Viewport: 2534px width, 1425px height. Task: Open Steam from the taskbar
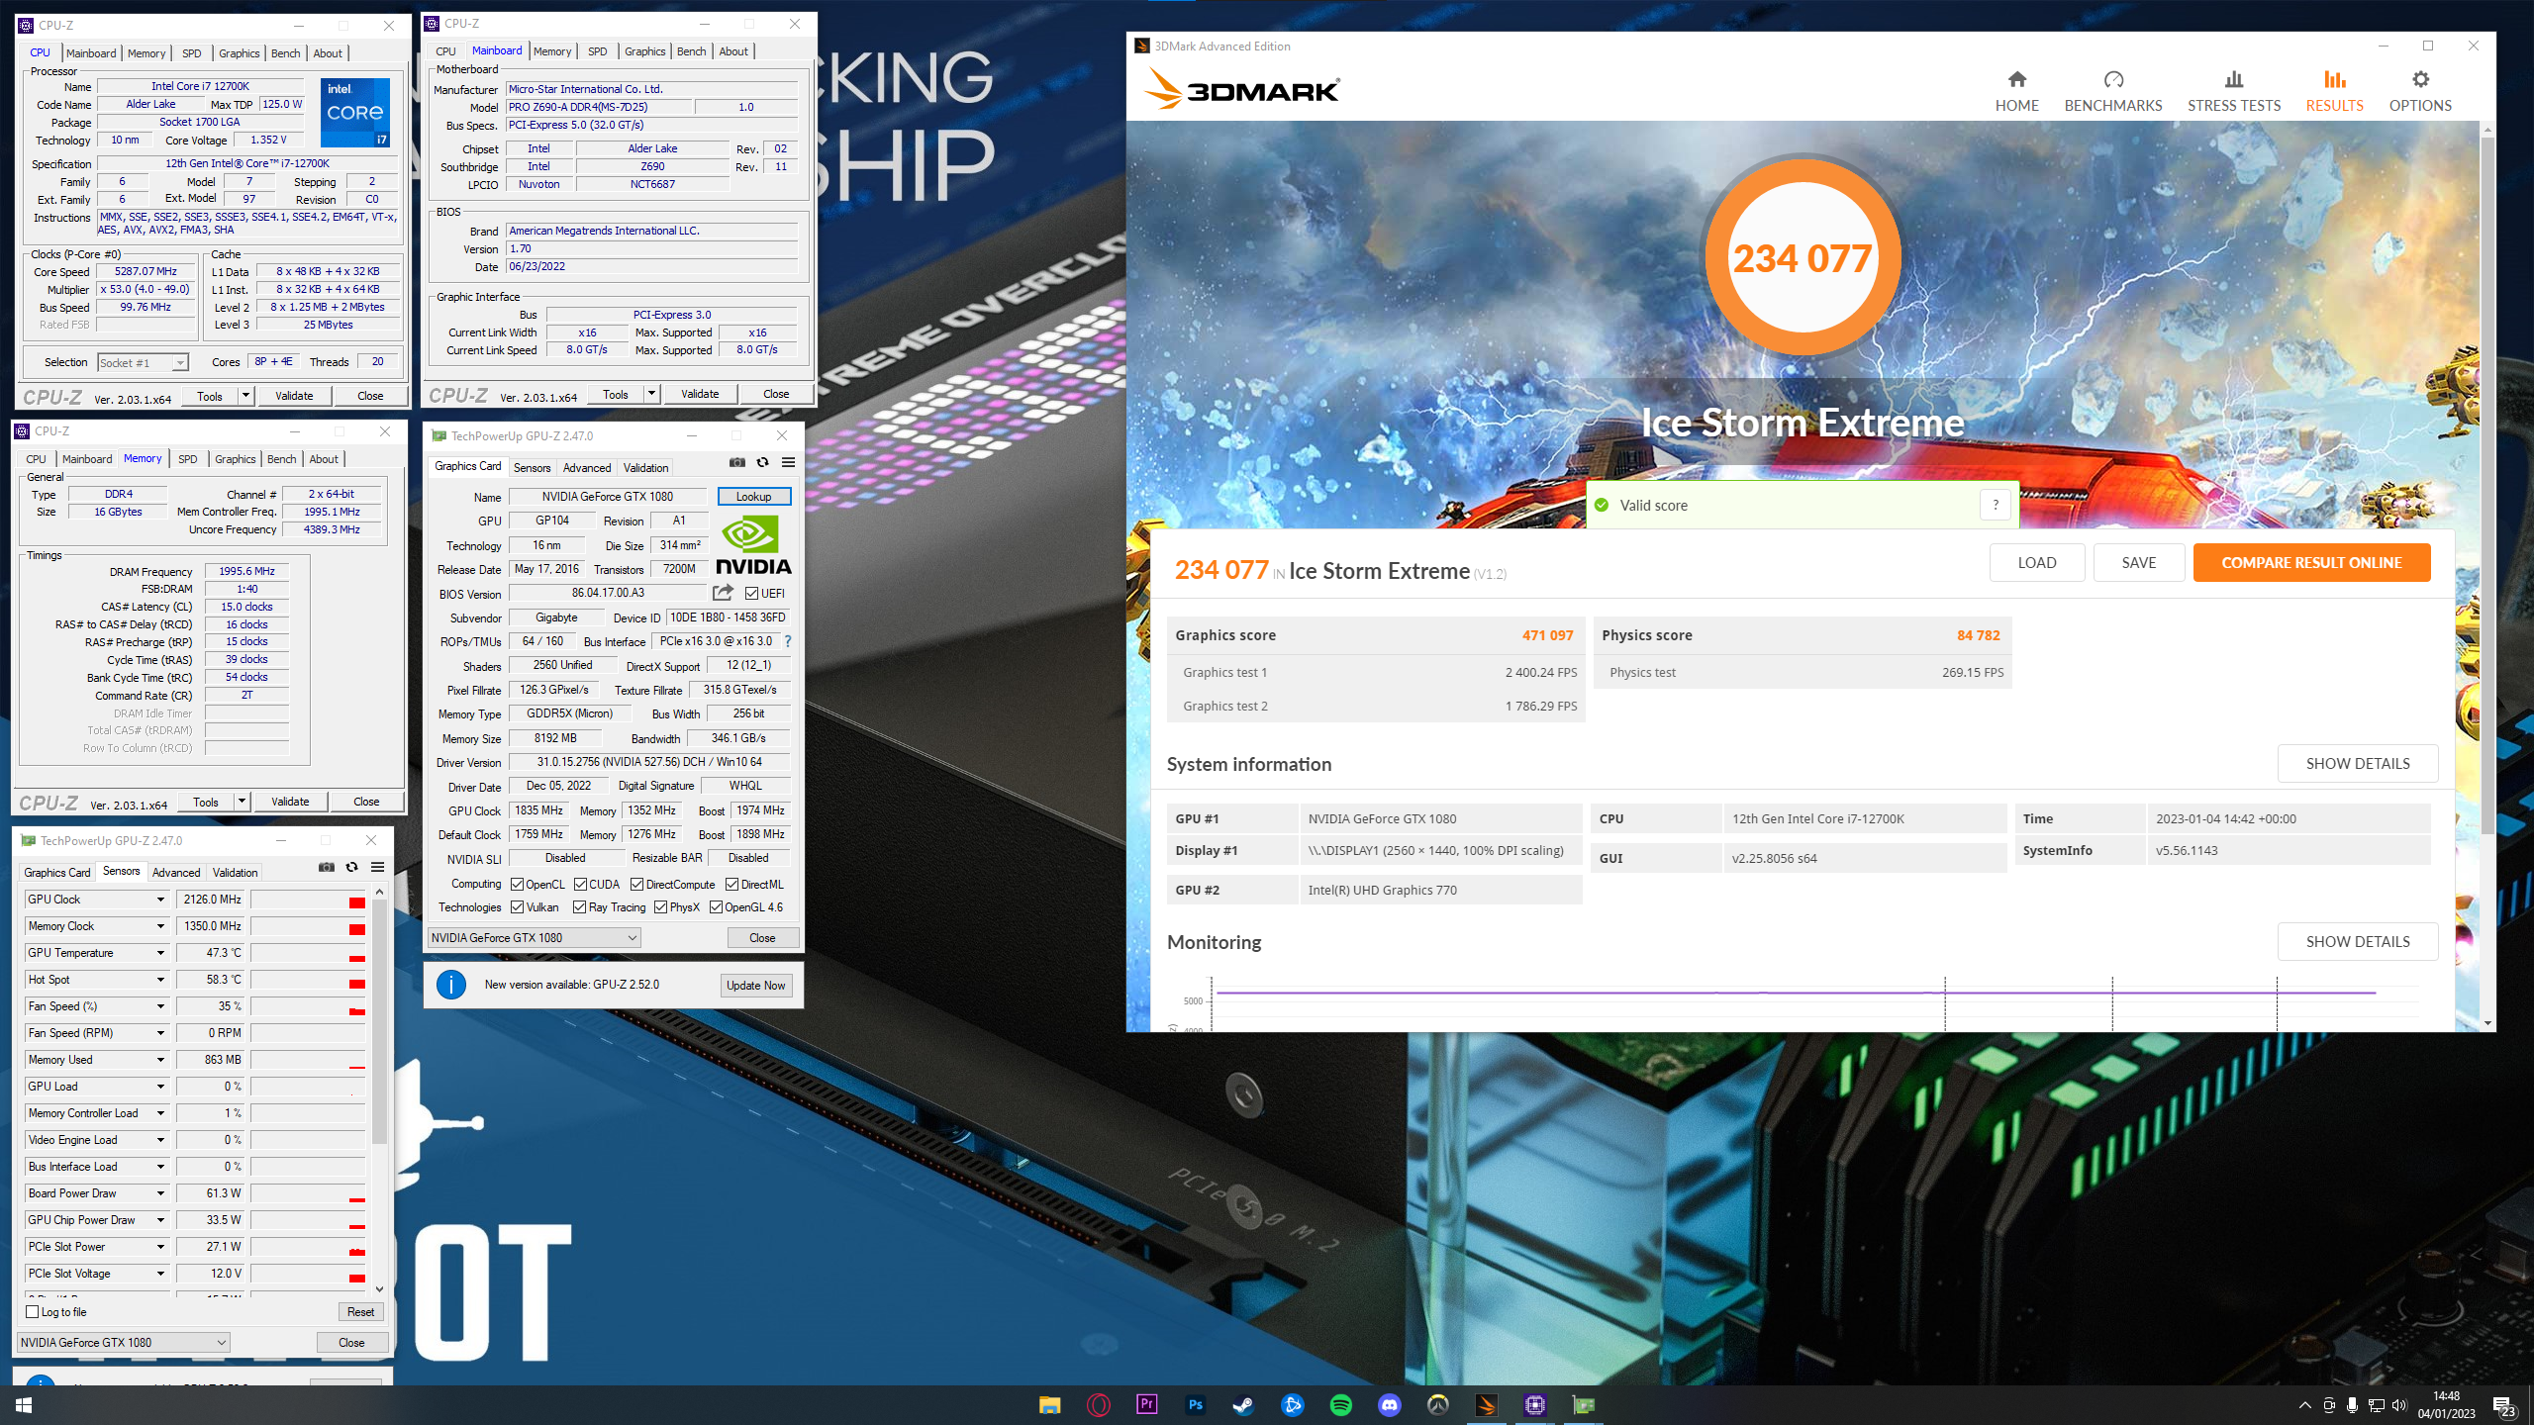click(1243, 1405)
